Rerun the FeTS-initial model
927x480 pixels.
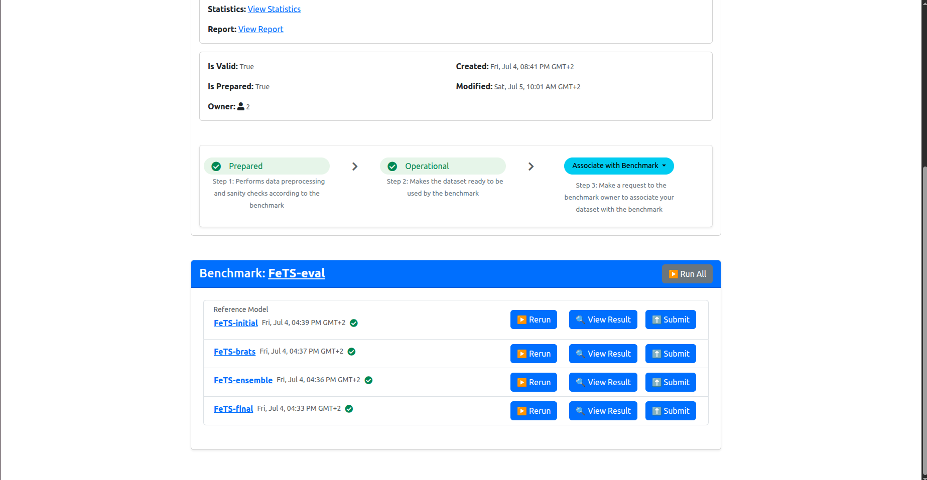click(534, 319)
